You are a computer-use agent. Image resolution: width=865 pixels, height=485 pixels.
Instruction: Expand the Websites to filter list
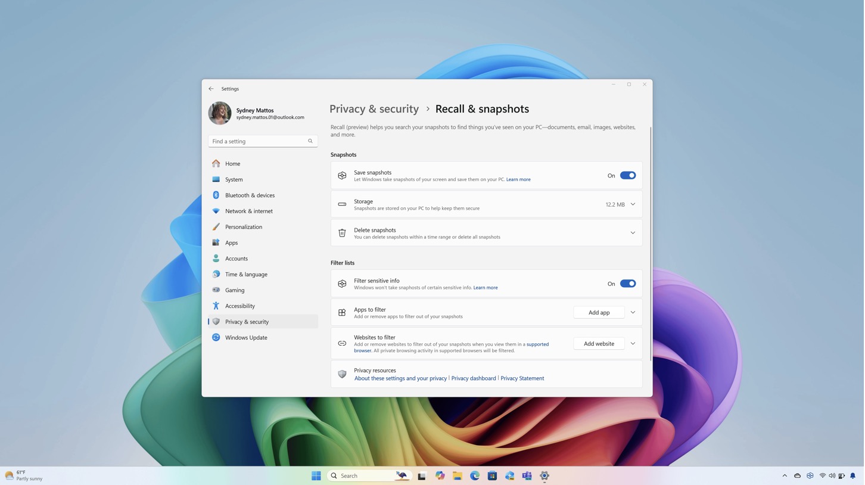pyautogui.click(x=633, y=344)
